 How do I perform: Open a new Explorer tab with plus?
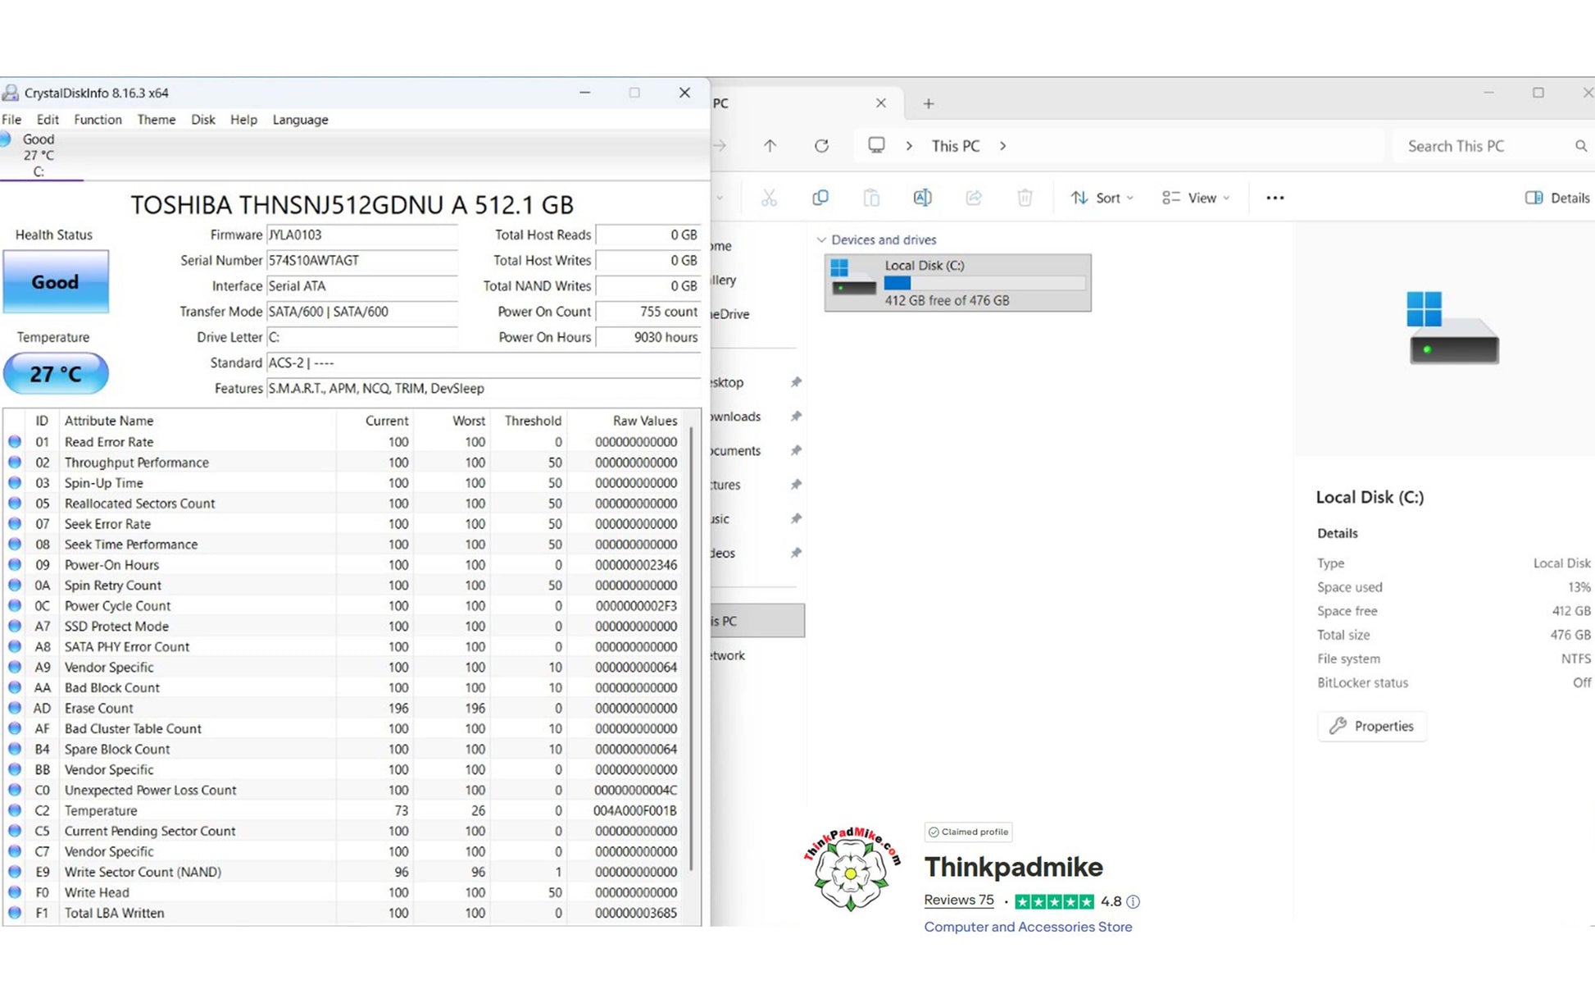coord(928,103)
